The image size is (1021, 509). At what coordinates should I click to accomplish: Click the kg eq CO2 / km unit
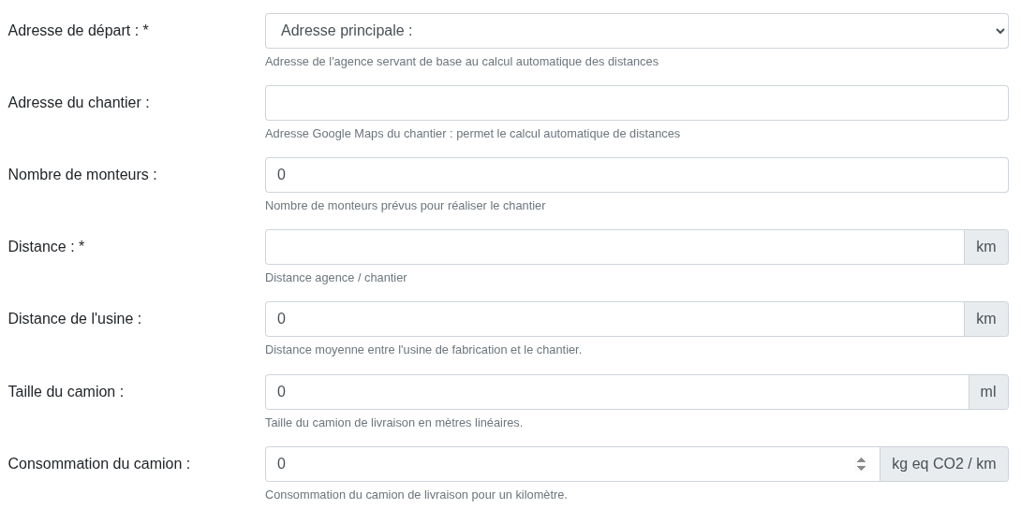[x=943, y=464]
